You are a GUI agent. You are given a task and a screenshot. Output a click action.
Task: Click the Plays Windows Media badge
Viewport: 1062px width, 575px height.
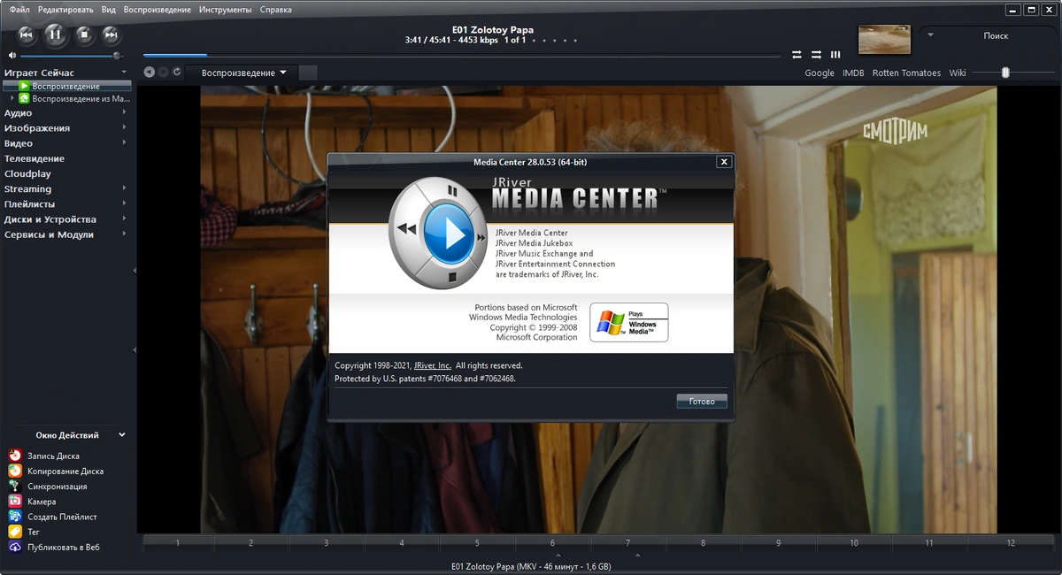pyautogui.click(x=629, y=323)
